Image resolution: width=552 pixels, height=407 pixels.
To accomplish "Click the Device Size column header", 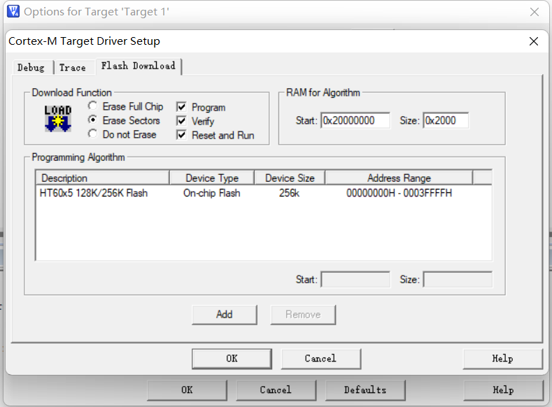I will pyautogui.click(x=290, y=178).
